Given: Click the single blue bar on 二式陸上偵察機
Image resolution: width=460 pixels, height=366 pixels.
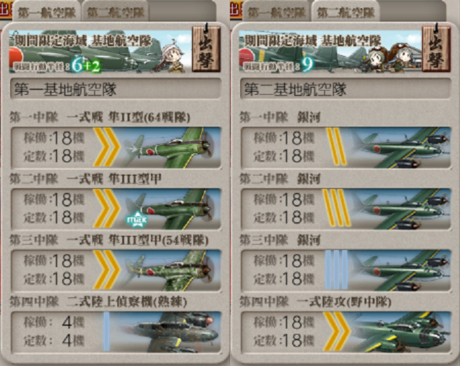Looking at the screenshot, I should (106, 331).
